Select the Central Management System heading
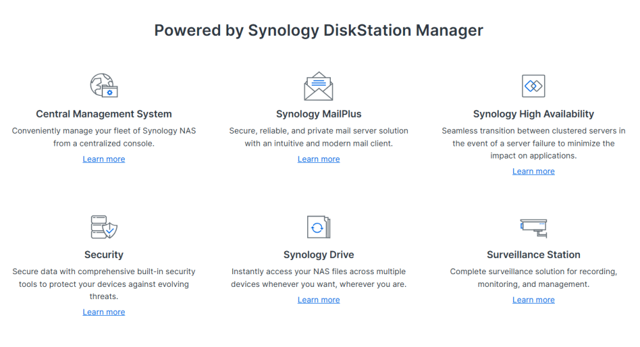The image size is (640, 347). tap(104, 114)
